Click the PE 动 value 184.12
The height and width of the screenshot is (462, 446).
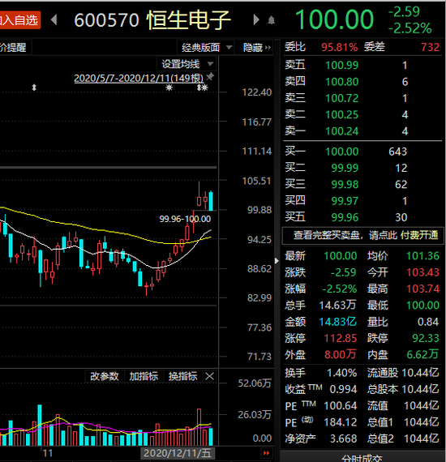click(x=341, y=422)
